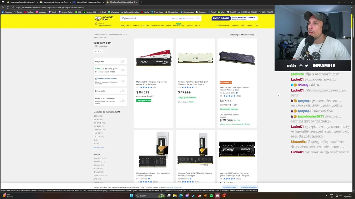Click Ingresá link
The width and height of the screenshot is (355, 199).
pos(235,25)
